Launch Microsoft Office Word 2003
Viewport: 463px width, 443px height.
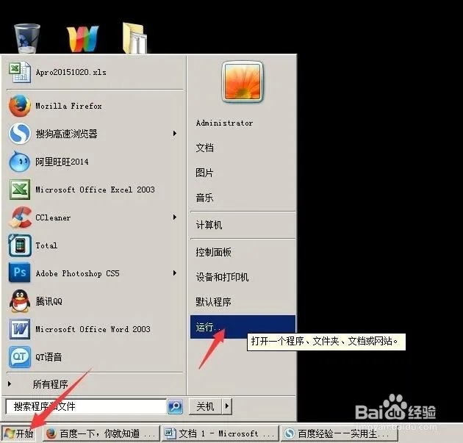tap(93, 329)
